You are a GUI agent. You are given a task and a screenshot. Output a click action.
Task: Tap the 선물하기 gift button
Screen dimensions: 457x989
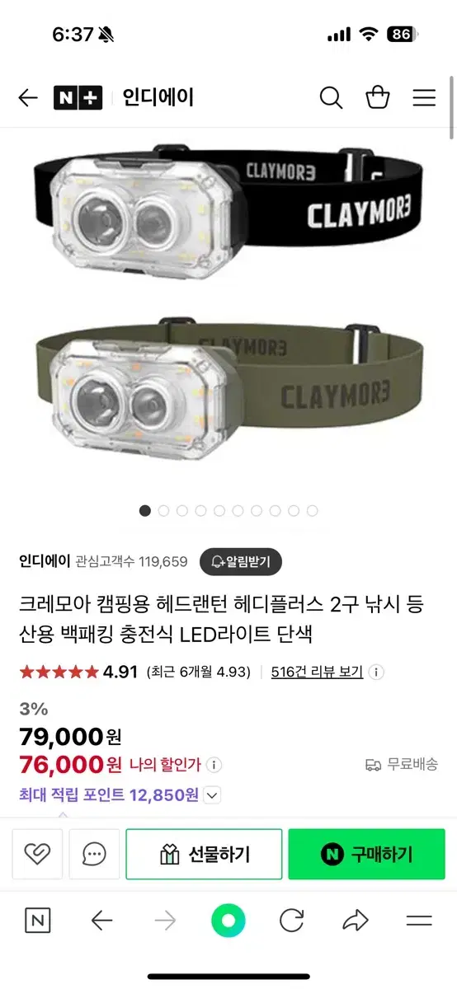204,854
